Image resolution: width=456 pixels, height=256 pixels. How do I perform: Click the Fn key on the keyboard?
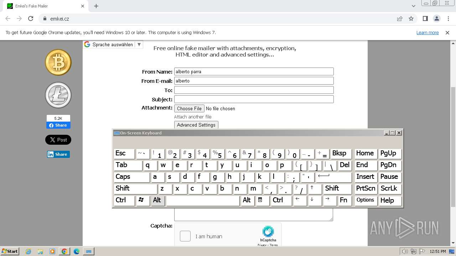[345, 200]
